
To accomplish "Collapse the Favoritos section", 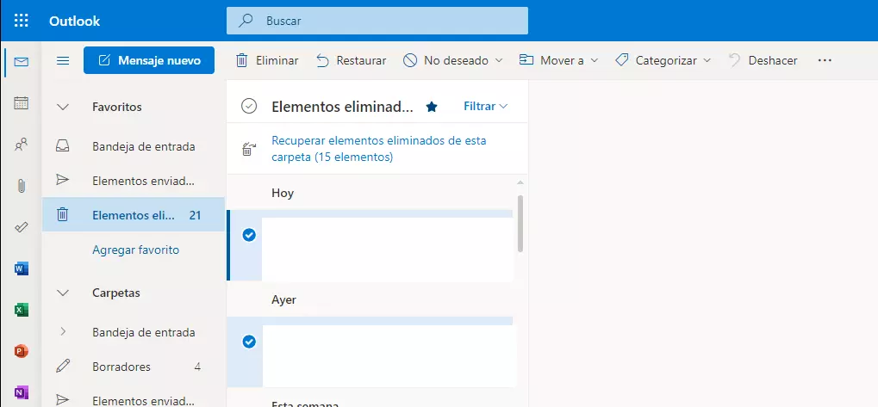I will [63, 107].
